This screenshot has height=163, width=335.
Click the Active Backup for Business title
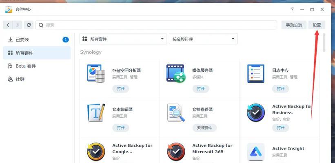point(292,110)
